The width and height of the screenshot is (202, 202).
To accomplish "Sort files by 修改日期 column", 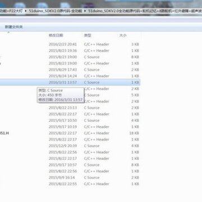I will coord(56,35).
